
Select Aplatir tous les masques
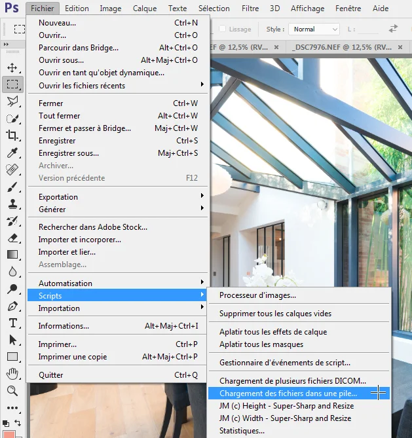tap(299, 344)
